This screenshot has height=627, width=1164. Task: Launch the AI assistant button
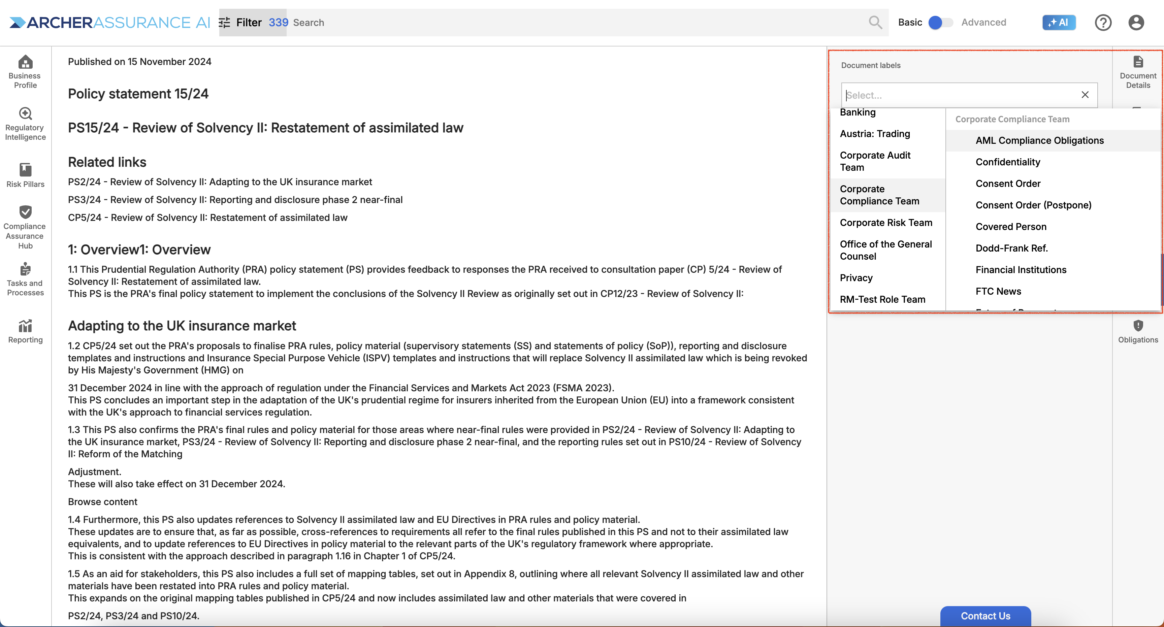point(1059,22)
